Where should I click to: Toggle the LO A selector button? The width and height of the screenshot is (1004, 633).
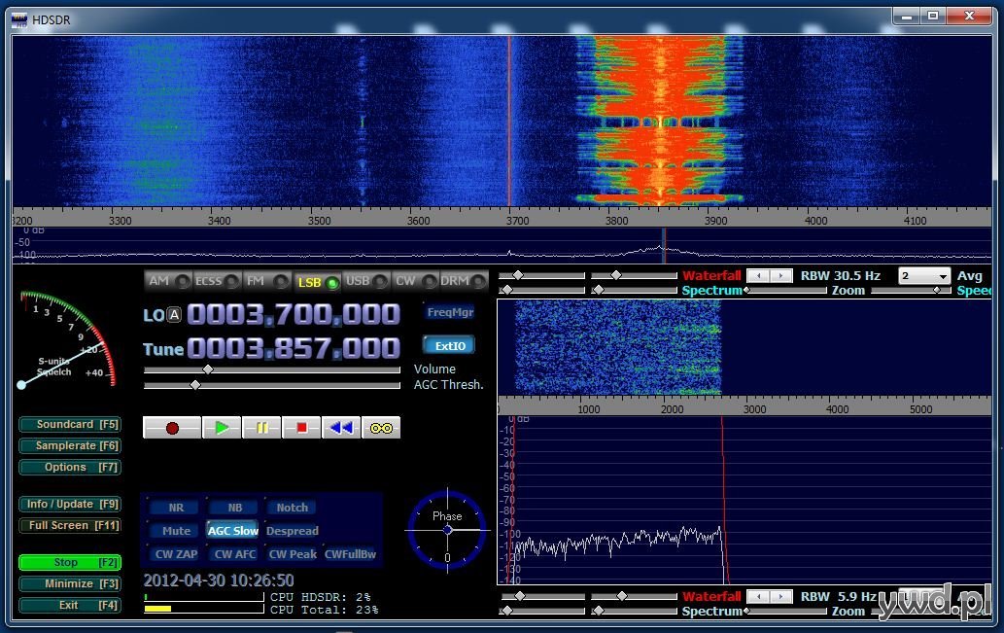tap(175, 315)
